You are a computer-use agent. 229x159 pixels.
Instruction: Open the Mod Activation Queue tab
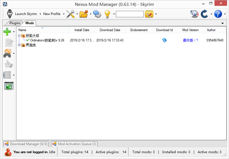coord(74,144)
